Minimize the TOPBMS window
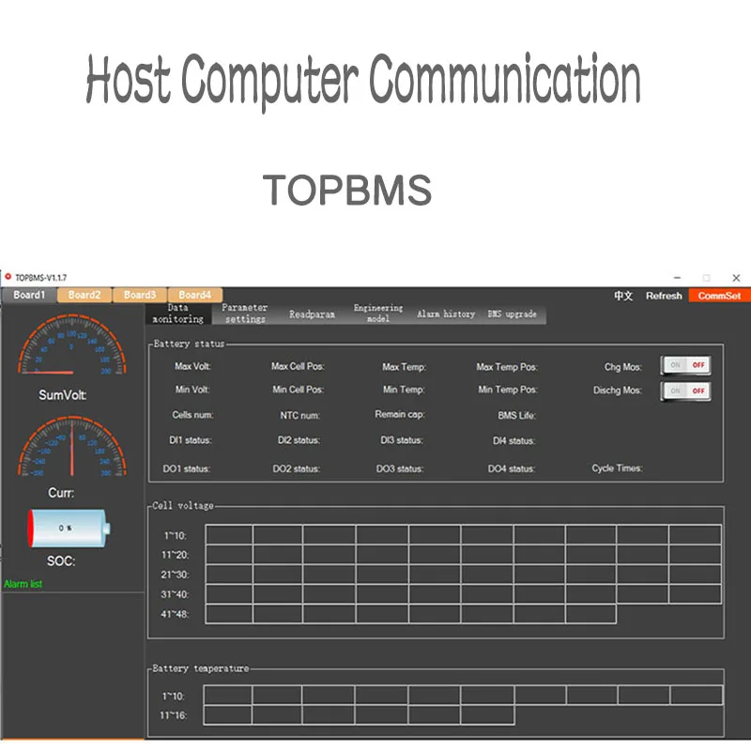 [677, 277]
